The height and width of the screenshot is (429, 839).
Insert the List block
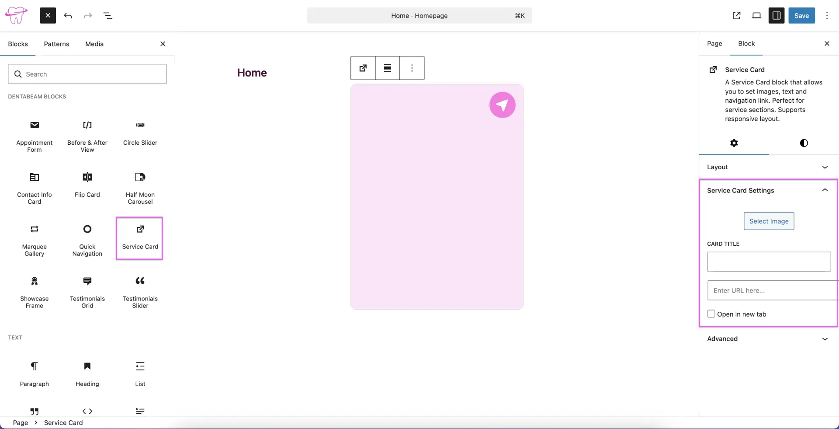[x=140, y=374]
